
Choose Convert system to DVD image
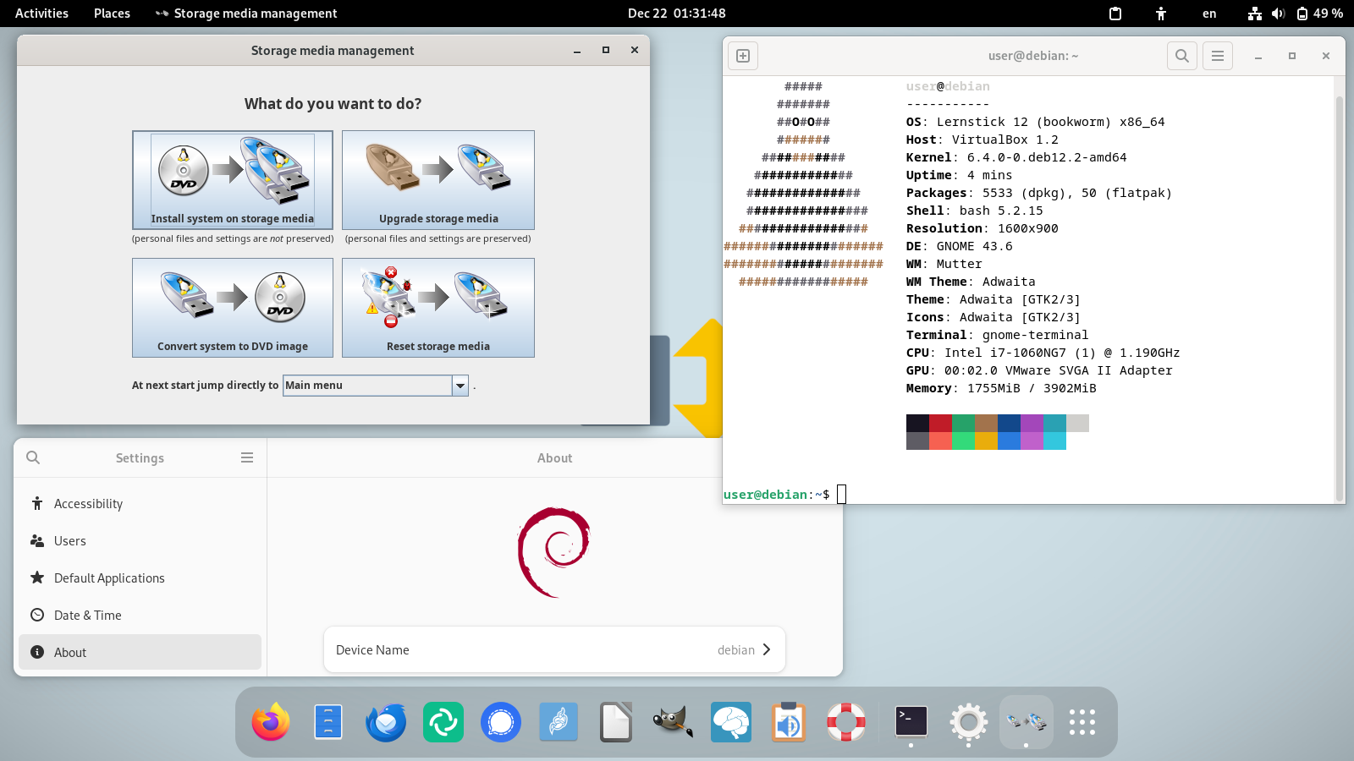click(x=233, y=308)
